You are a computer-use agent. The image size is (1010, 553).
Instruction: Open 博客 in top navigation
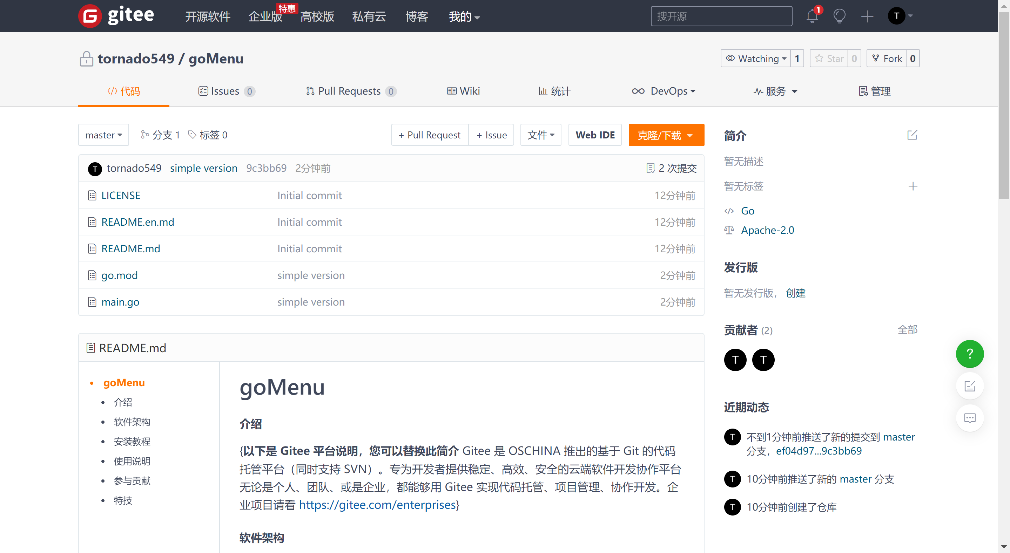[416, 16]
